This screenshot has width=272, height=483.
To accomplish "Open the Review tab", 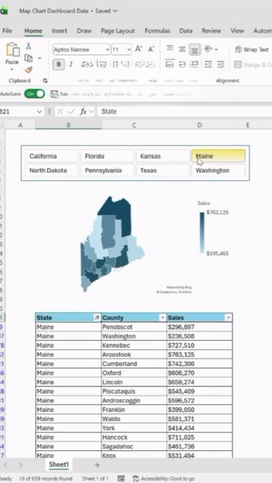I will tap(211, 31).
